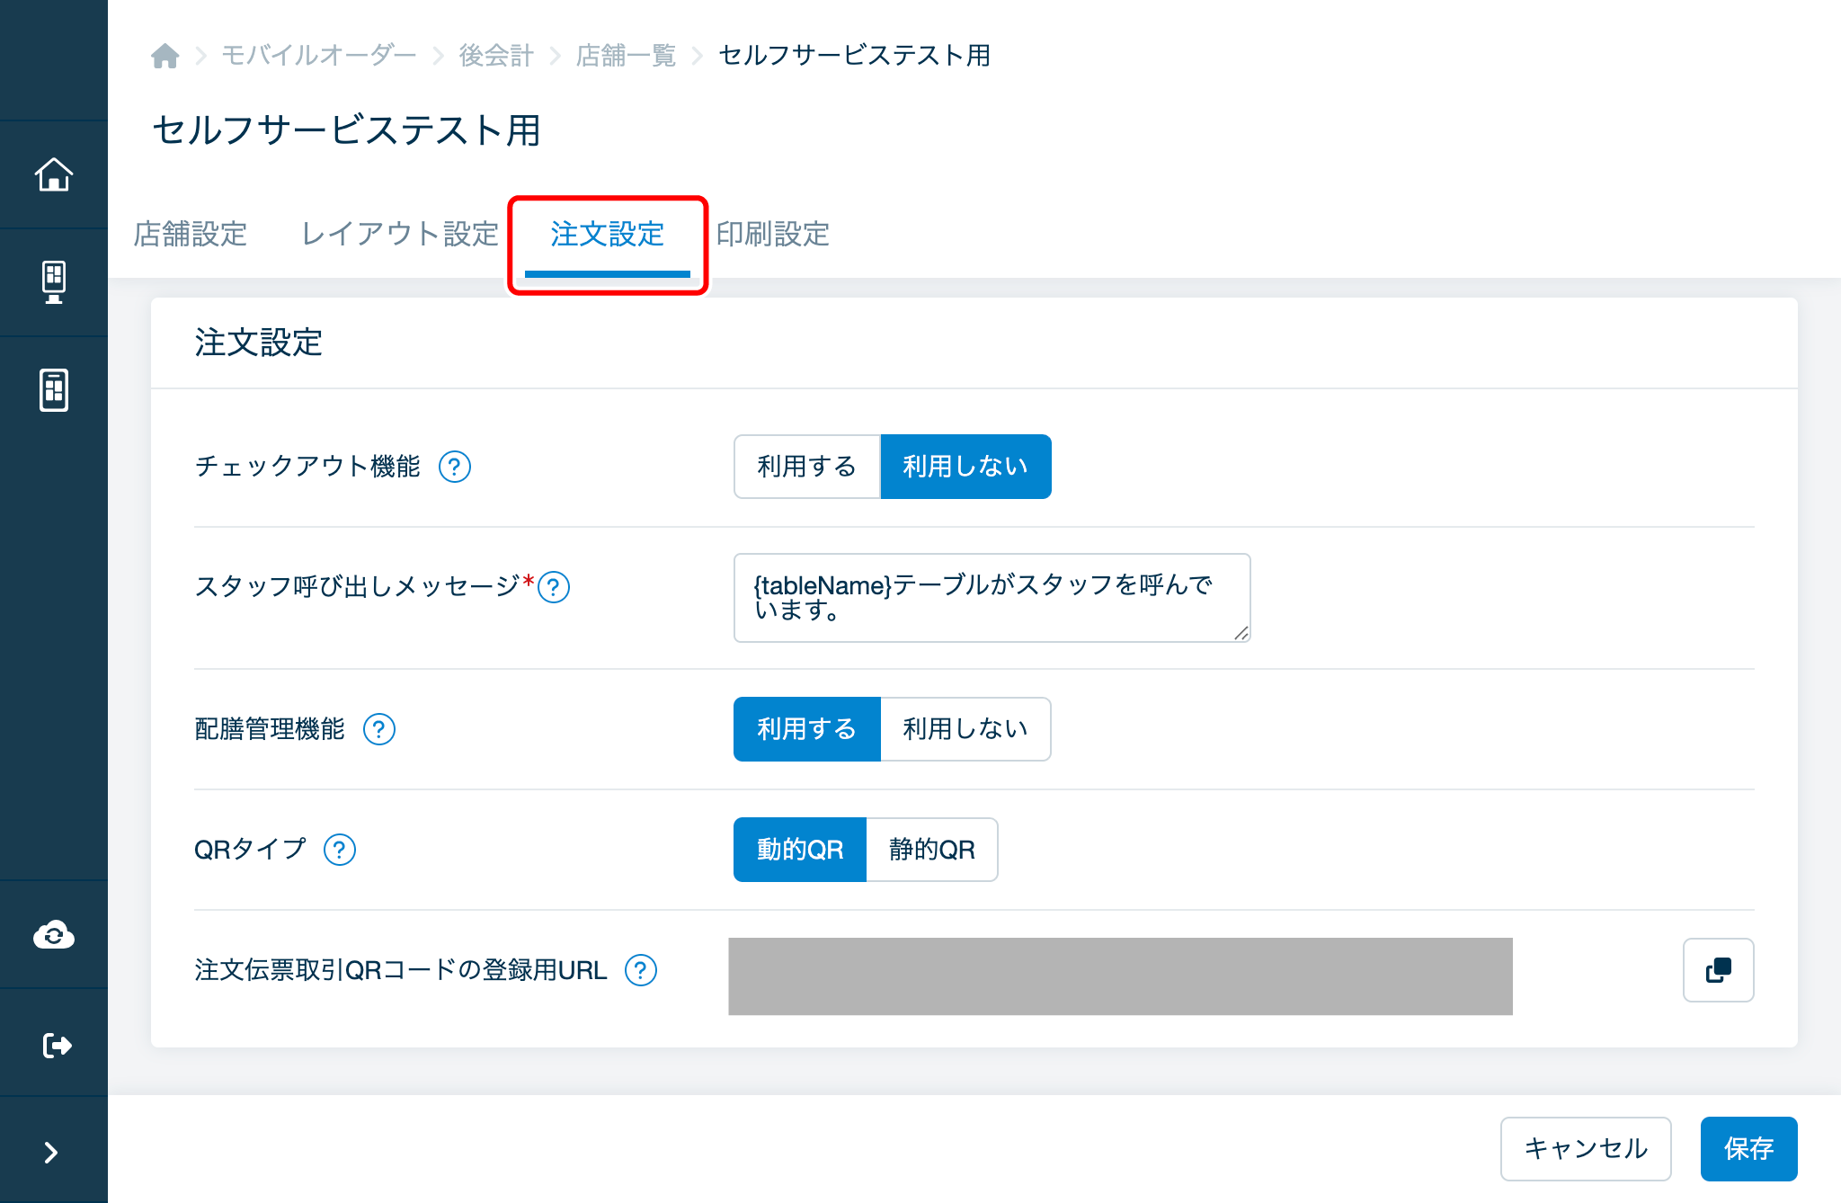
Task: Select the 静的QR type
Action: coord(931,850)
